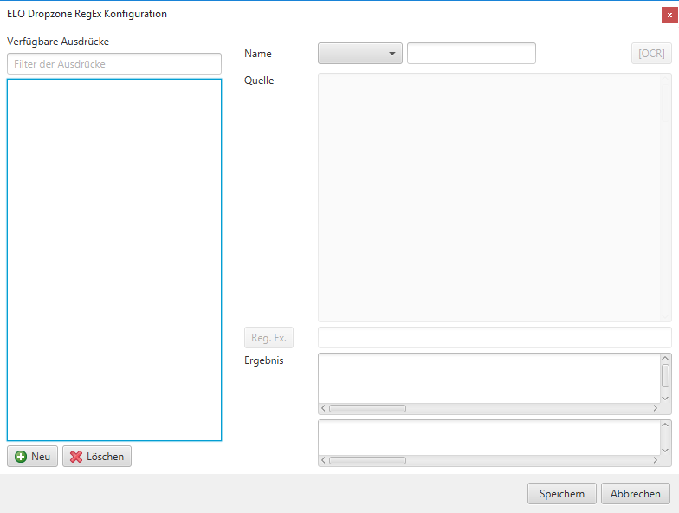679x513 pixels.
Task: Click the red X icon on Löschen
Action: [76, 457]
